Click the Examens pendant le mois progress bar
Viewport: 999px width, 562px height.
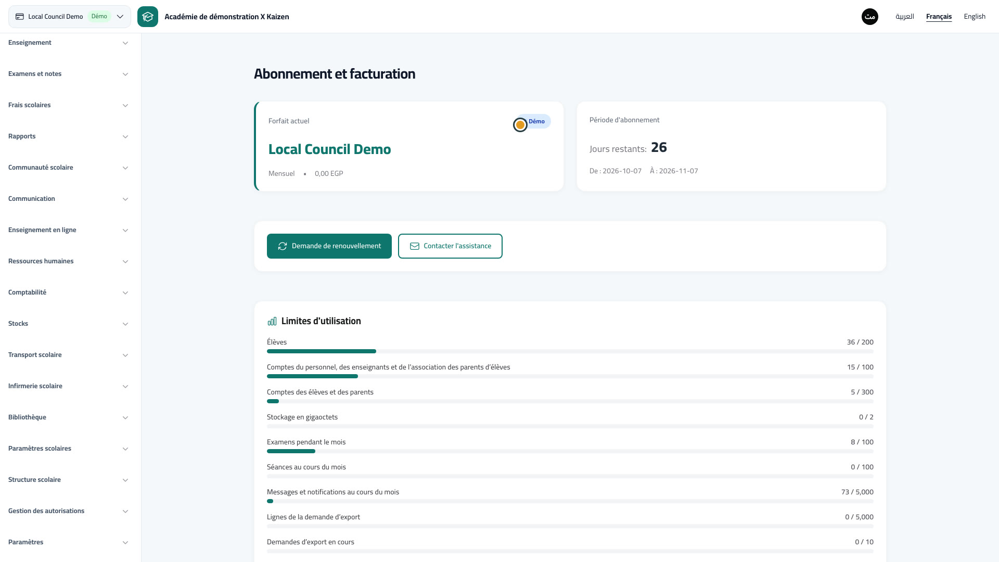tap(570, 451)
